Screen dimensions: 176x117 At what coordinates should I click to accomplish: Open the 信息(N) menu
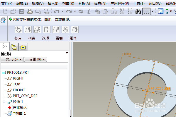point(100,4)
